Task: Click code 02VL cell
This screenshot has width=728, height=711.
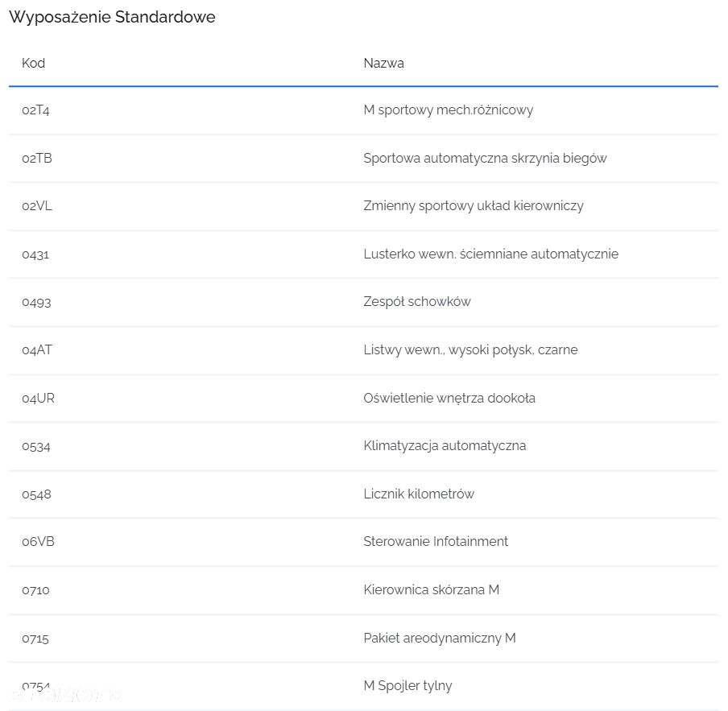Action: 37,206
